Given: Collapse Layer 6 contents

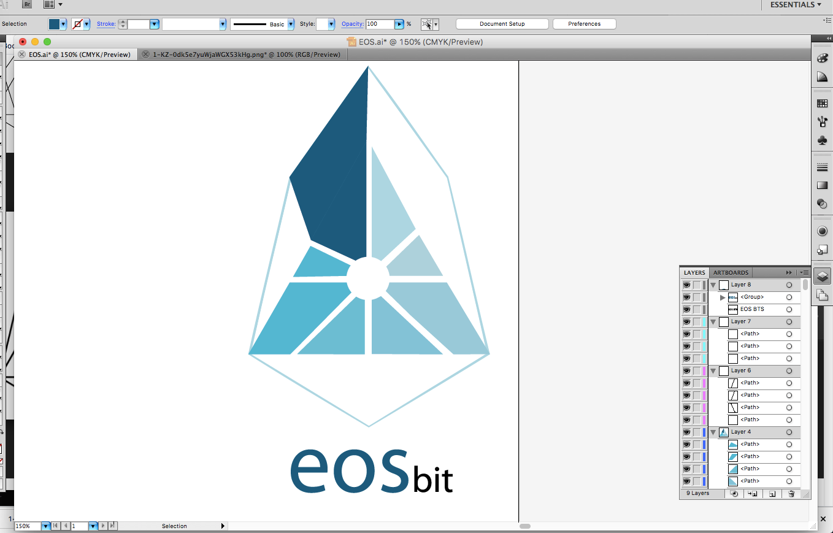Looking at the screenshot, I should point(713,371).
